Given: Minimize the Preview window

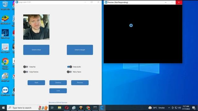Looking at the screenshot, I should tap(166, 2).
